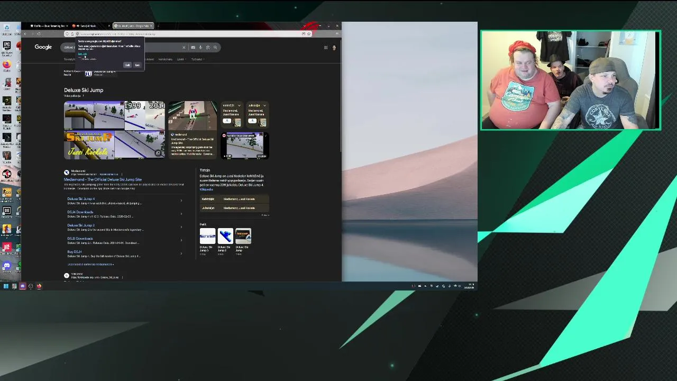Open the Deluxe Ski Jump 2 game card
The height and width of the screenshot is (381, 677).
tap(225, 241)
